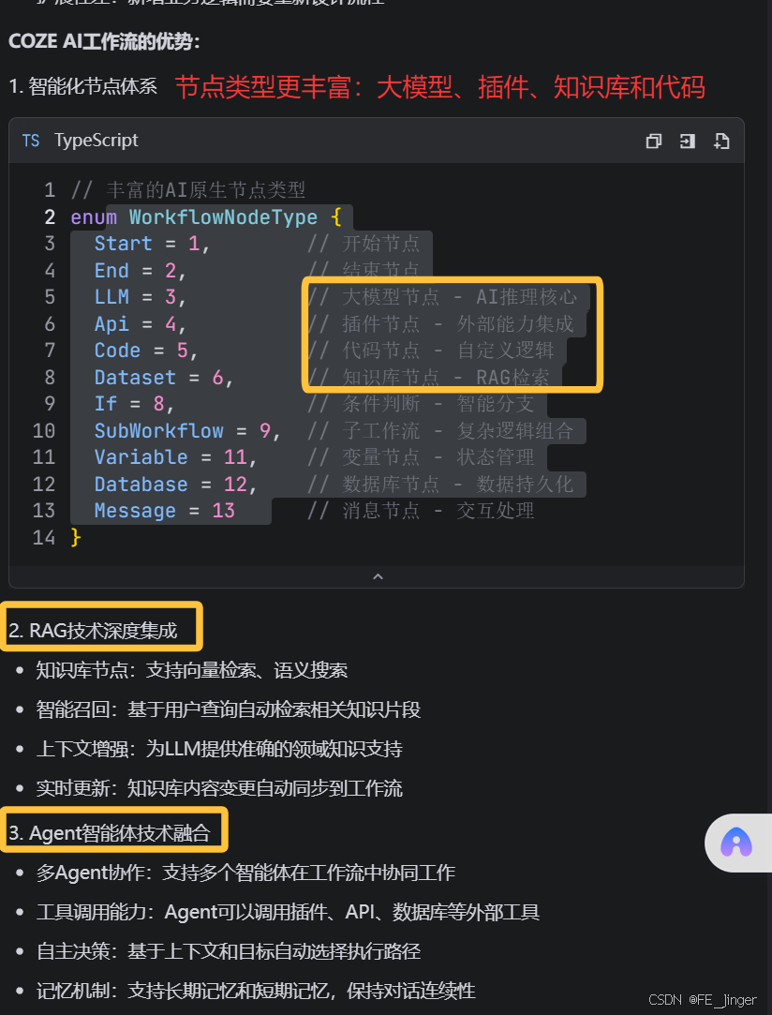Click bullet '多Agent协作' about collaborating agents
This screenshot has height=1015, width=772.
click(245, 873)
